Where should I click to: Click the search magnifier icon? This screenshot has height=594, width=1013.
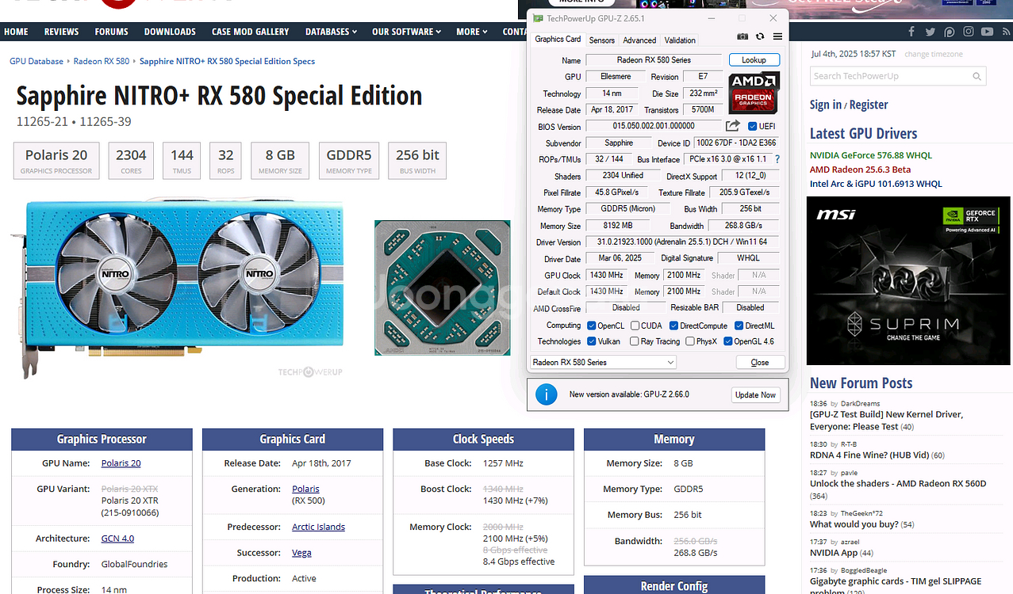pos(977,76)
